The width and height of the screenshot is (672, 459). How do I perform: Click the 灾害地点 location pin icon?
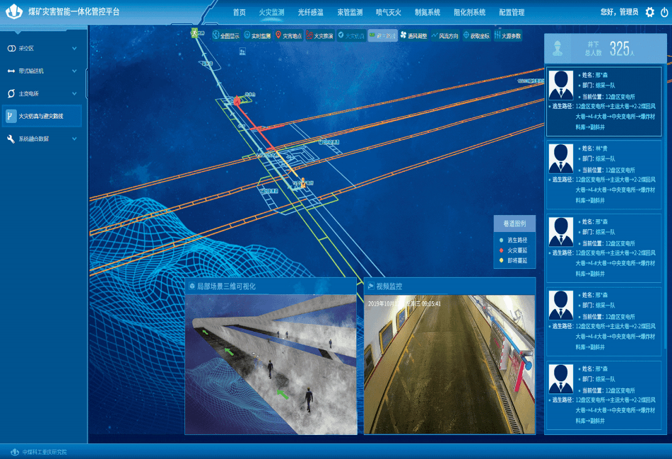[278, 35]
